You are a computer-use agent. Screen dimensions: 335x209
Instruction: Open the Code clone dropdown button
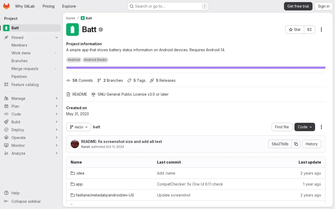point(305,127)
